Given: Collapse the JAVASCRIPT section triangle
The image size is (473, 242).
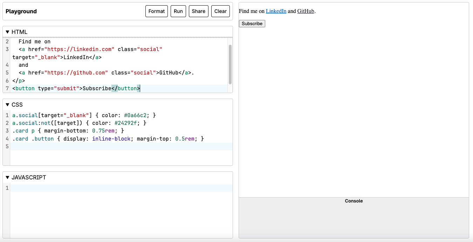Looking at the screenshot, I should 8,177.
